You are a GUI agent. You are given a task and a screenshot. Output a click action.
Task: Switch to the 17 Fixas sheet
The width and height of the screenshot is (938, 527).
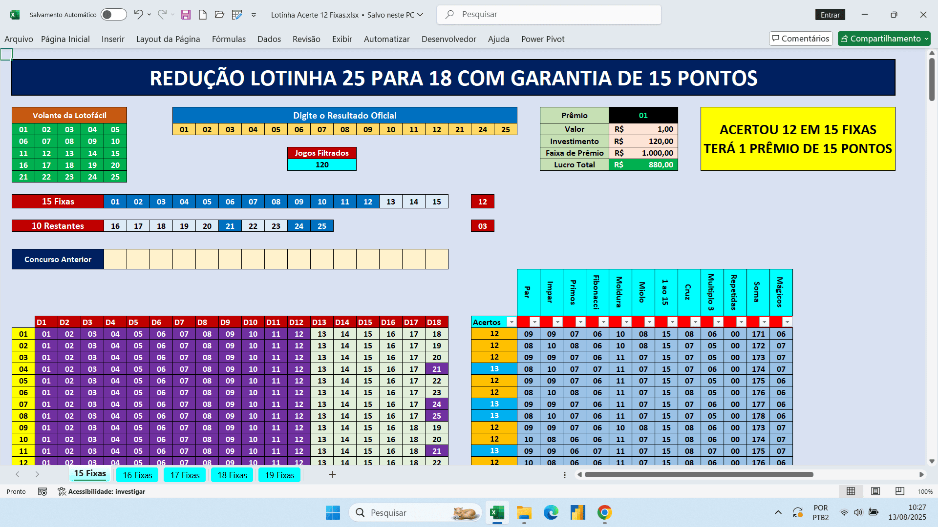pos(185,475)
